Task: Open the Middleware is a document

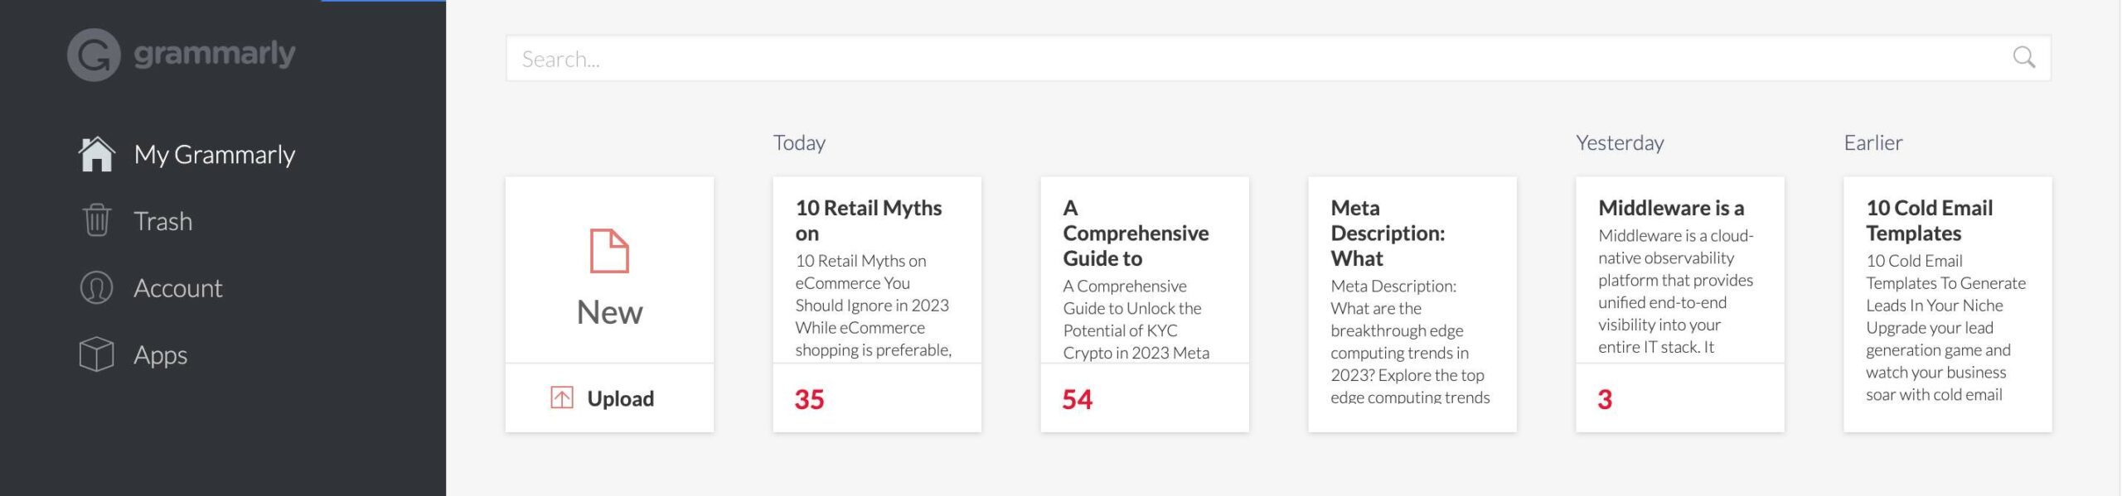Action: click(1680, 304)
